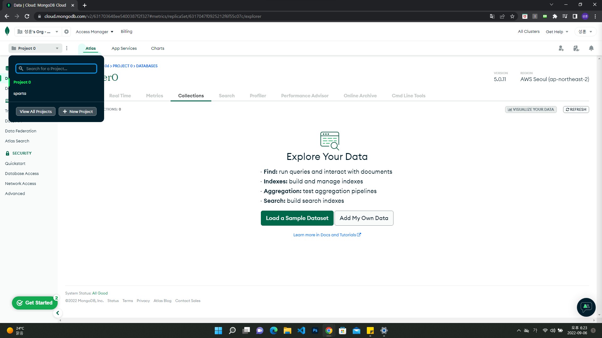Click the MongoDB leaf logo
The height and width of the screenshot is (338, 602).
pyautogui.click(x=7, y=31)
